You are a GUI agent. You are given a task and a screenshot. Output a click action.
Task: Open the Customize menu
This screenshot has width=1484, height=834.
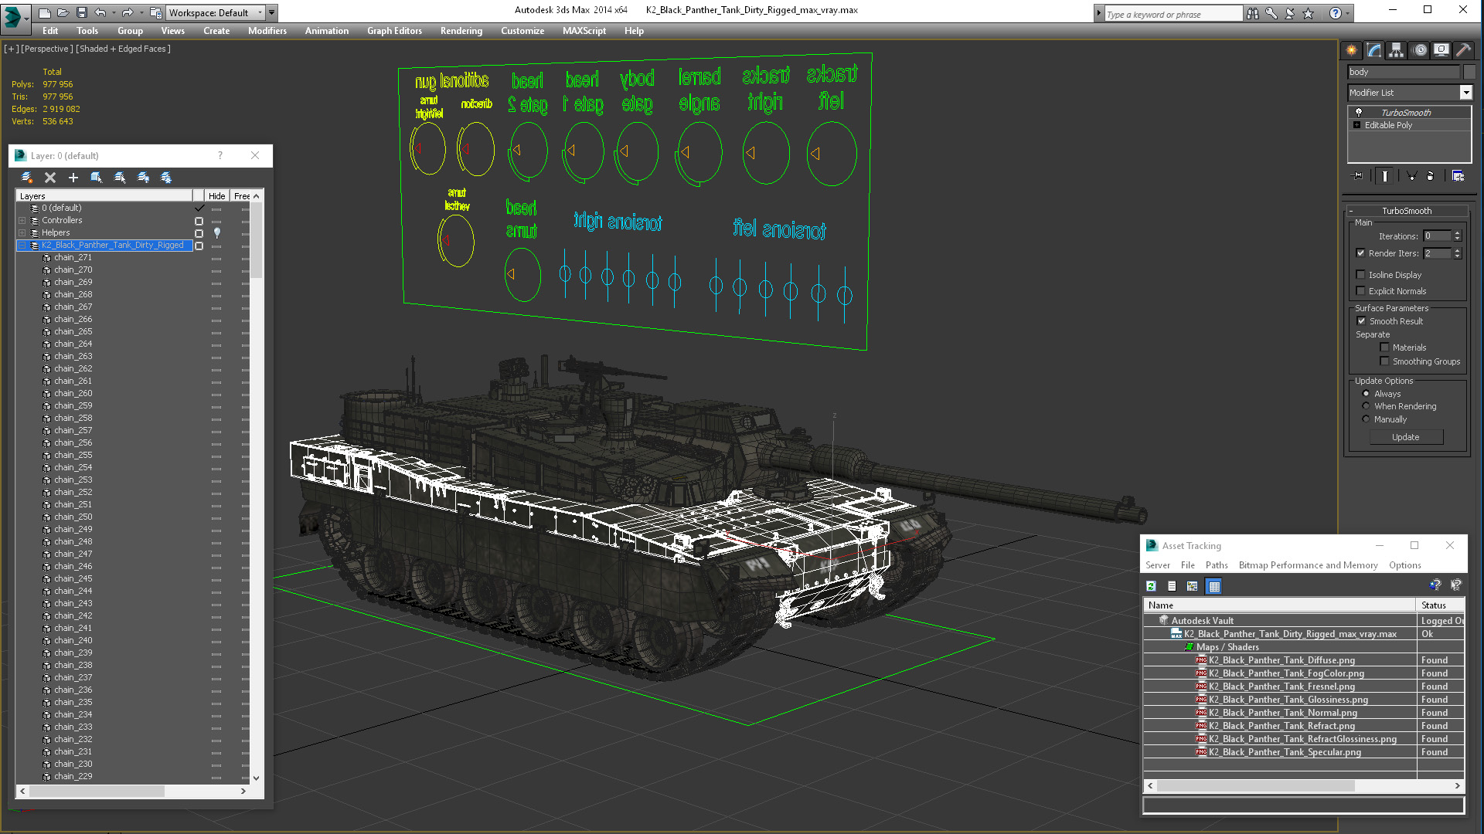point(522,31)
